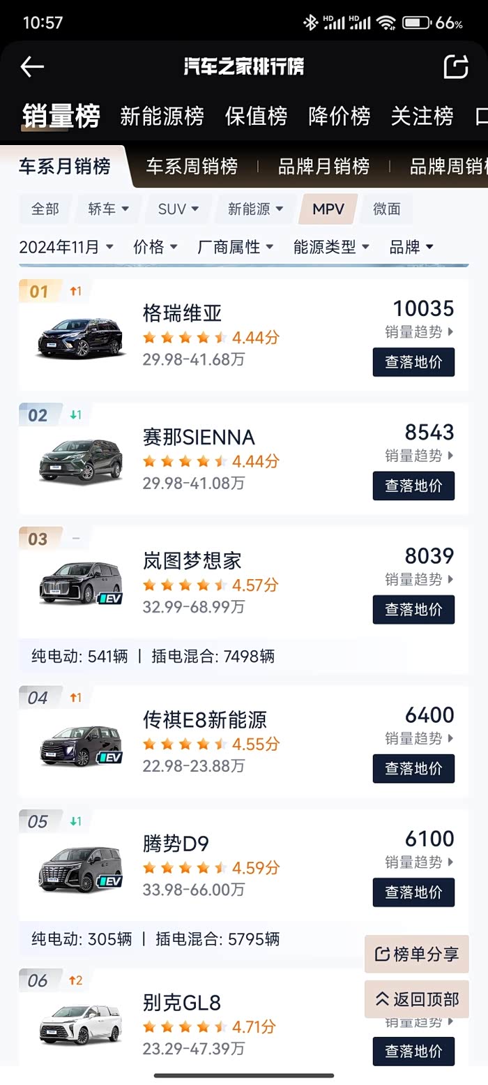This screenshot has width=488, height=1085.
Task: Select the 微面 category chip
Action: click(387, 209)
